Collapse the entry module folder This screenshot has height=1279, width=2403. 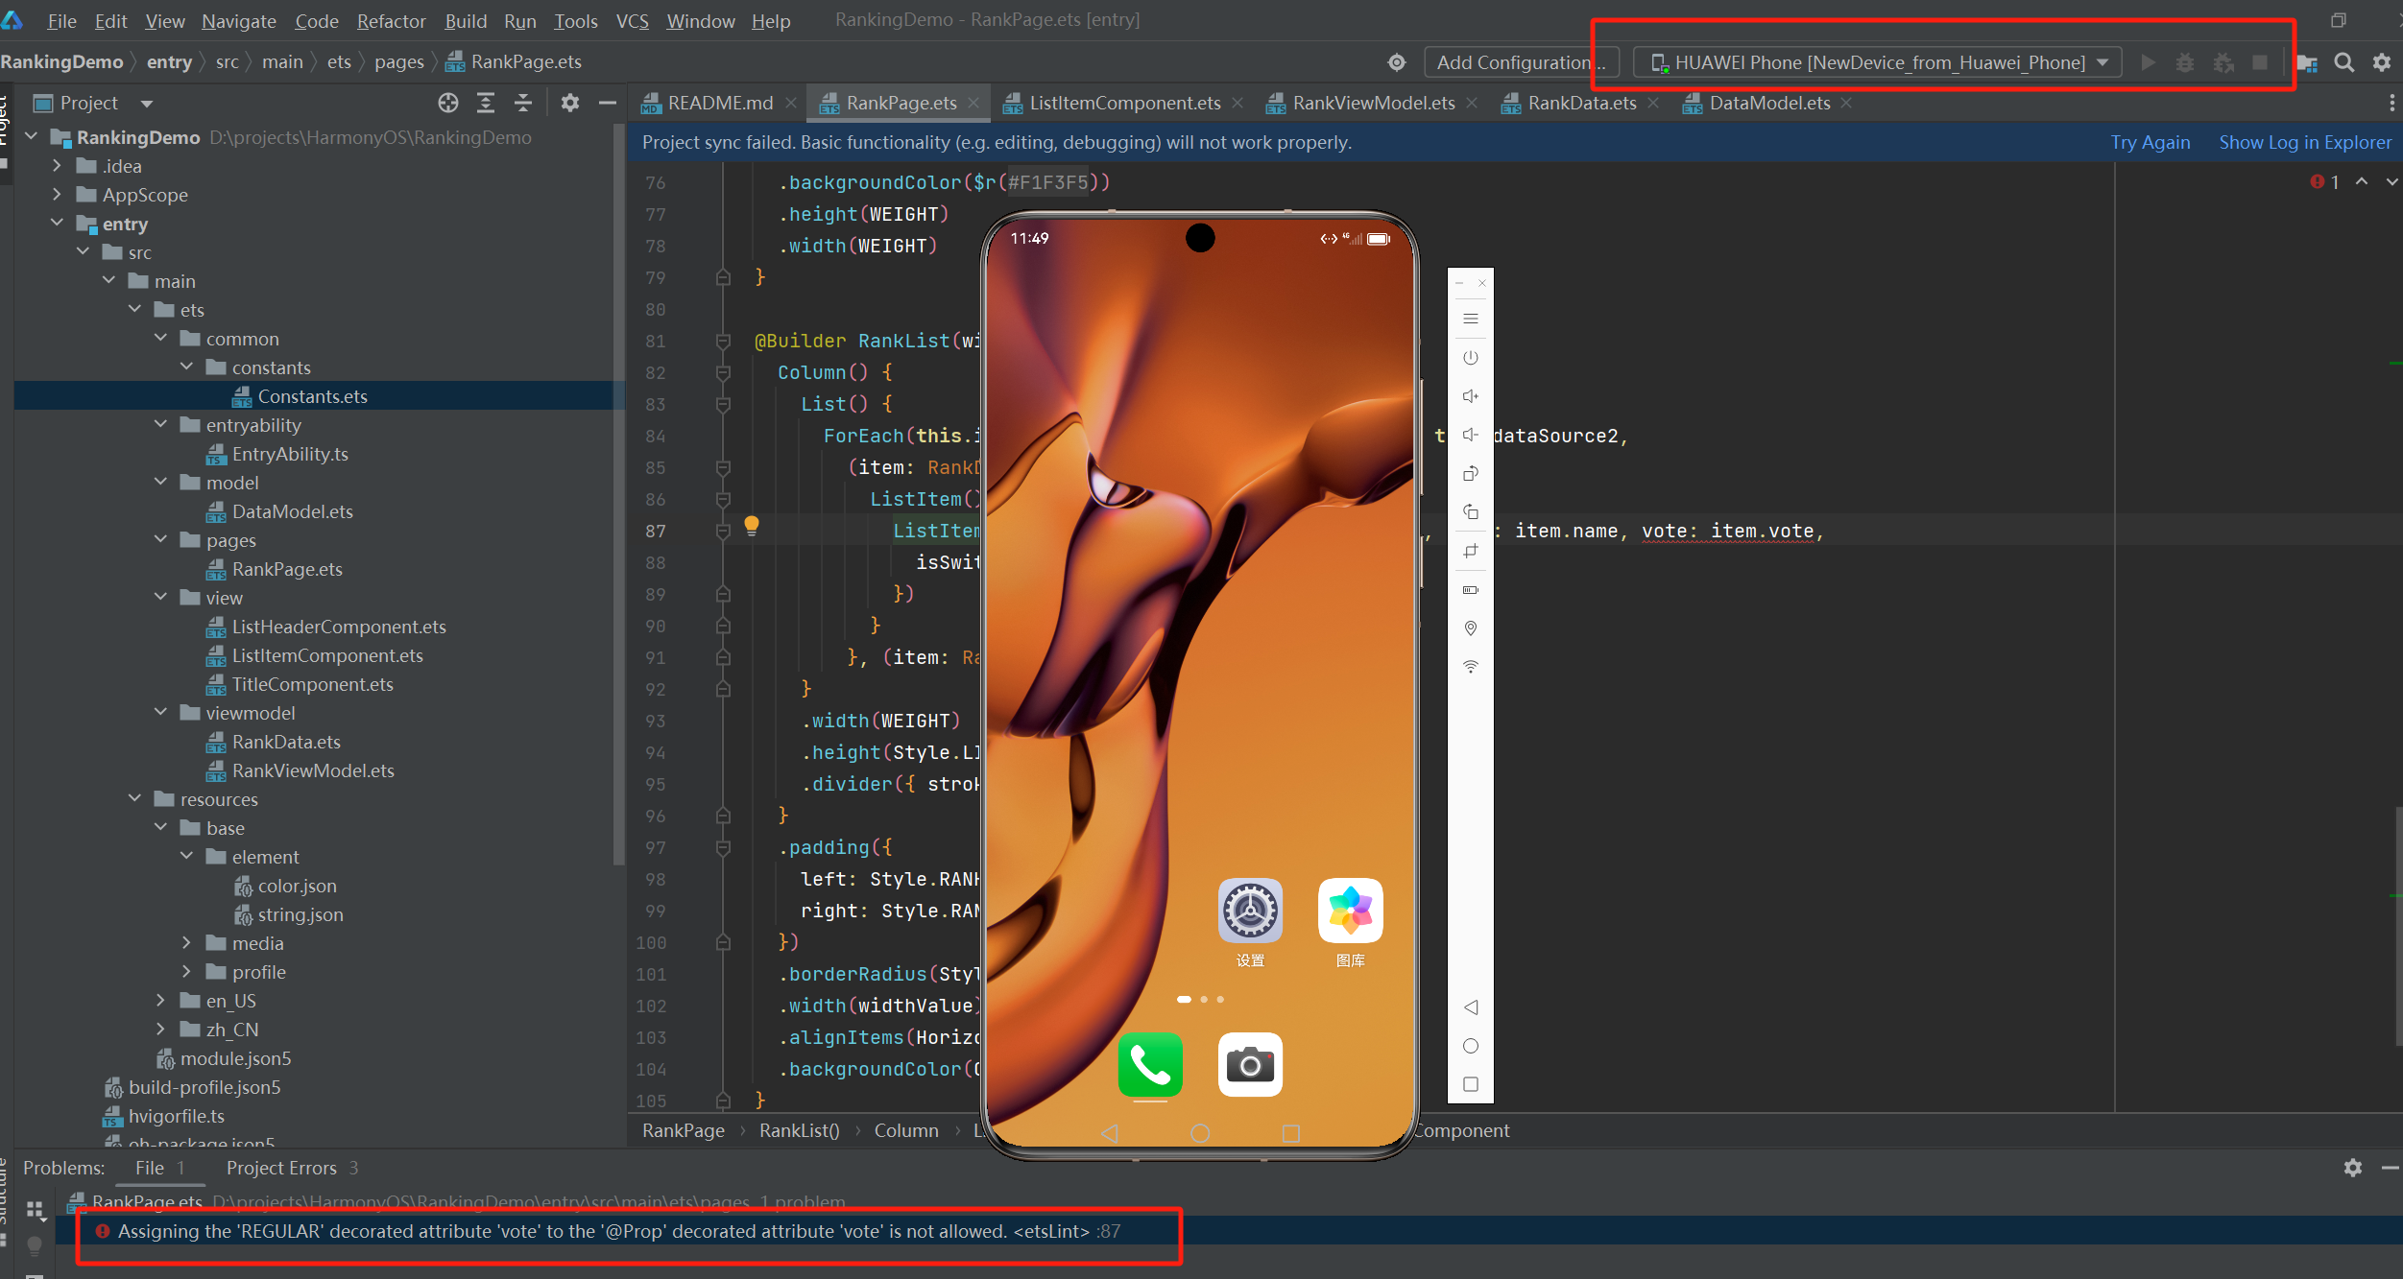point(57,224)
